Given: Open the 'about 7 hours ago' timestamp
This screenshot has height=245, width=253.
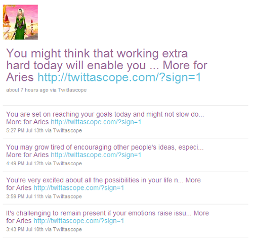Looking at the screenshot, I should tap(27, 90).
